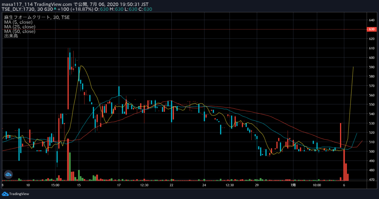Click the 7月 month label on time axis

tap(293, 185)
